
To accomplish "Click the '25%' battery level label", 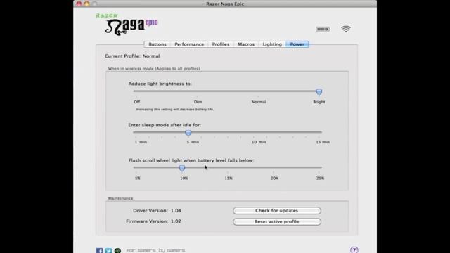I will (x=320, y=178).
